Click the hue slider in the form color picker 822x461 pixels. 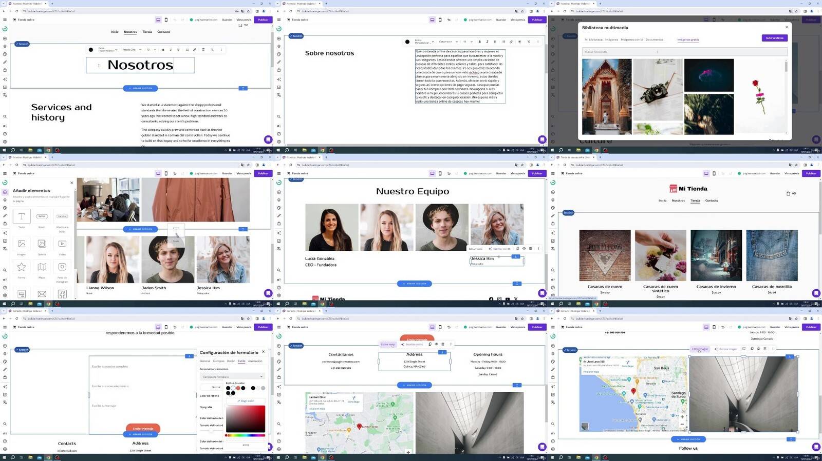[246, 435]
